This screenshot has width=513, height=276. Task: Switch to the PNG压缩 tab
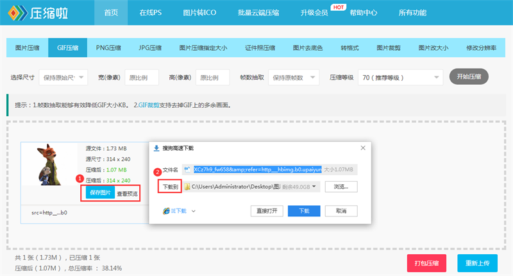(108, 47)
